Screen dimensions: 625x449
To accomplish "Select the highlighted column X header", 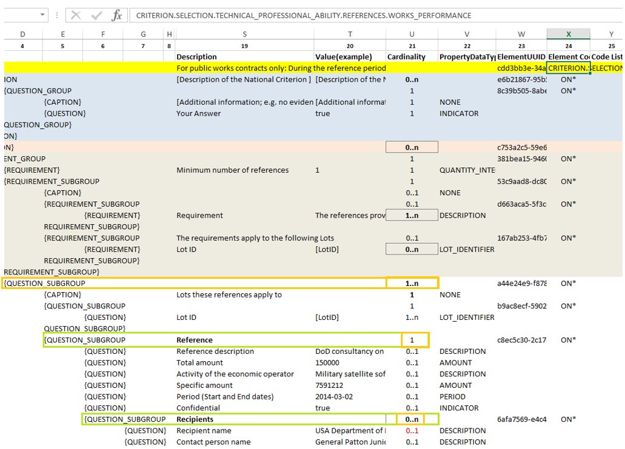I will [x=569, y=35].
